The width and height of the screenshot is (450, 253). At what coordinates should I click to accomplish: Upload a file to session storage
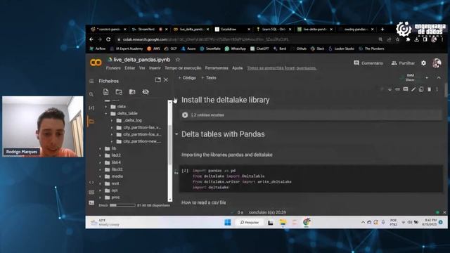[106, 92]
